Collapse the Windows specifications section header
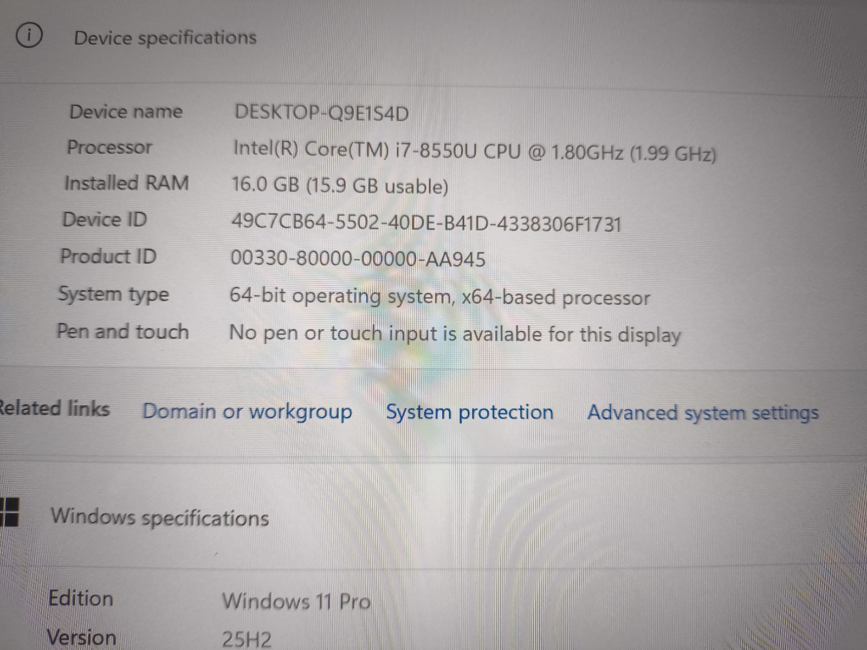This screenshot has width=867, height=650. 160,517
